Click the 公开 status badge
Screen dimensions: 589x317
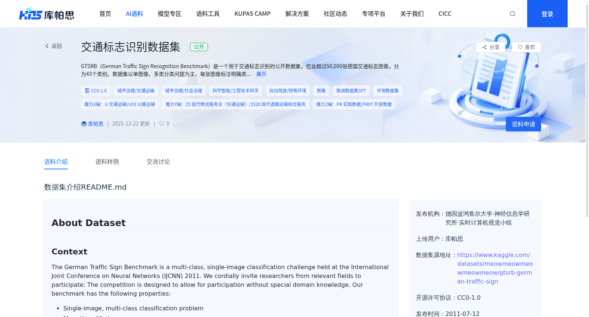tap(199, 47)
